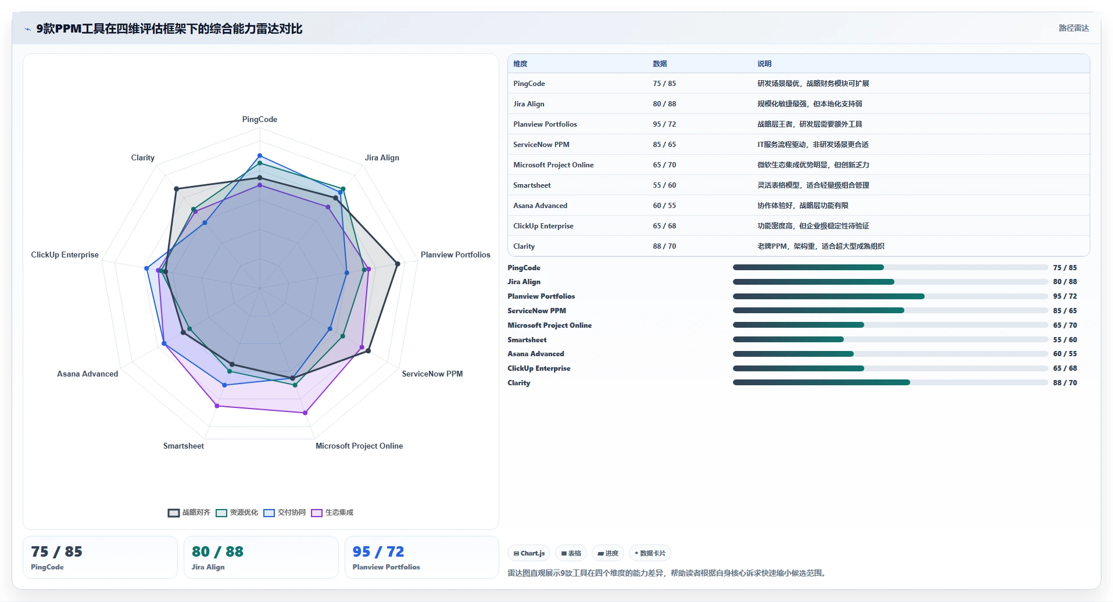
Task: Hide the 生态集成 legend series
Action: click(x=332, y=513)
